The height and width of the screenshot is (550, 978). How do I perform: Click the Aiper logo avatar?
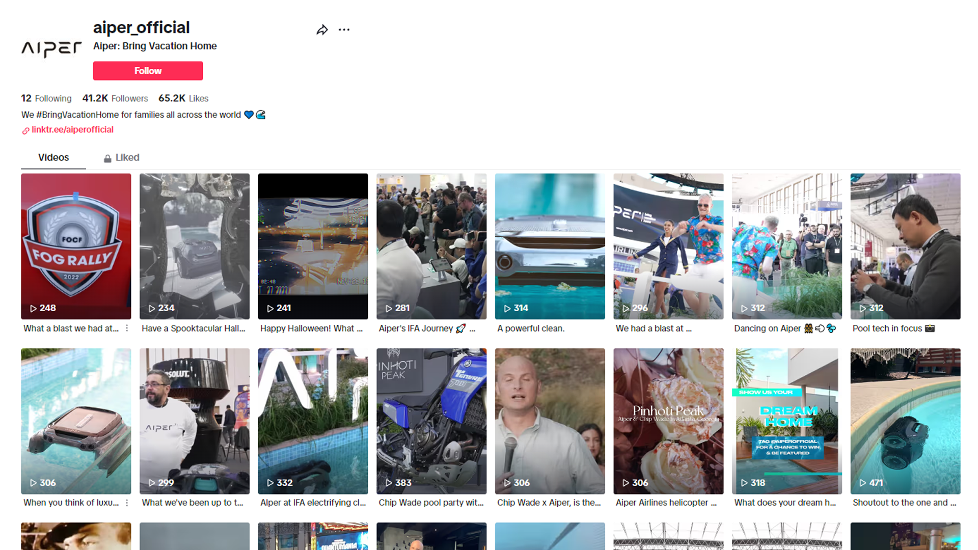(x=51, y=48)
